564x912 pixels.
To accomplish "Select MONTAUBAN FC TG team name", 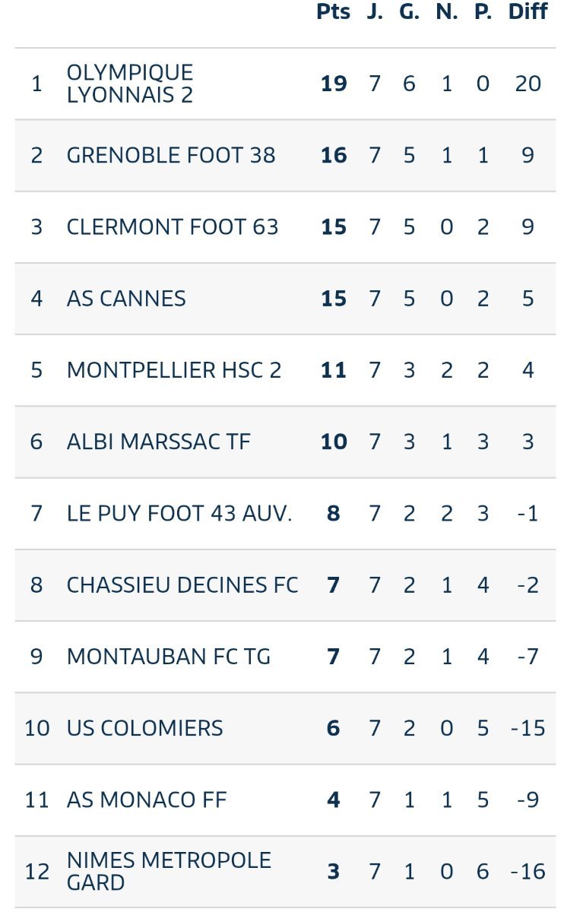I will point(169,657).
